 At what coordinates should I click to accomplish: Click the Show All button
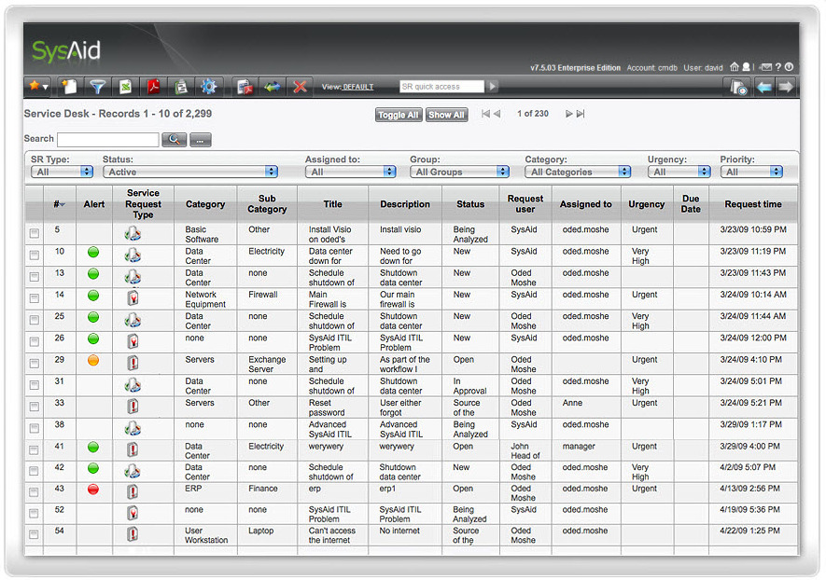(446, 115)
